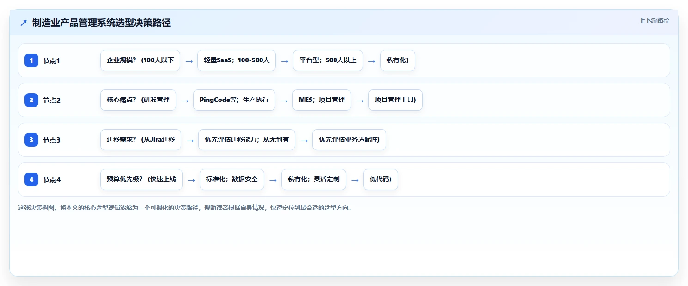Image resolution: width=688 pixels, height=286 pixels.
Task: Click the 预算优先级? (快速上线 box
Action: pos(141,179)
